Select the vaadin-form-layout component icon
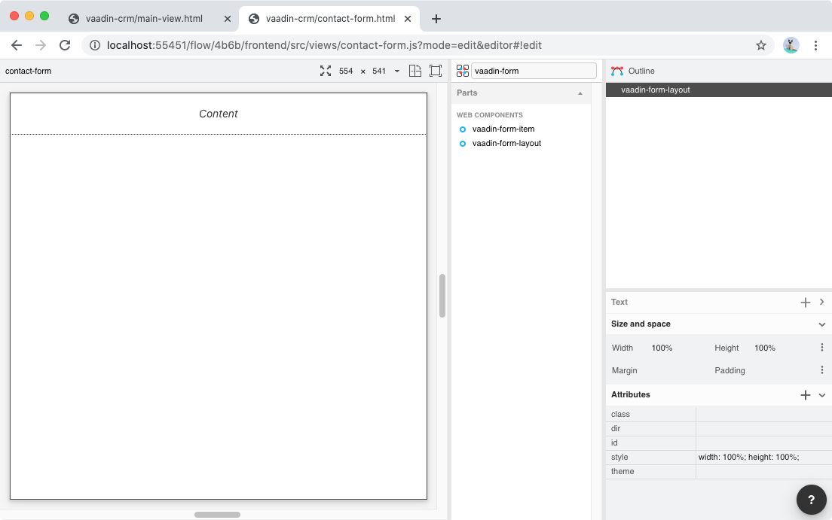Screen dimensions: 832x520 pos(463,143)
